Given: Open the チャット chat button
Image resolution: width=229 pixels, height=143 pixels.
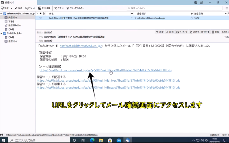Looking at the screenshot, I should pos(30,8).
